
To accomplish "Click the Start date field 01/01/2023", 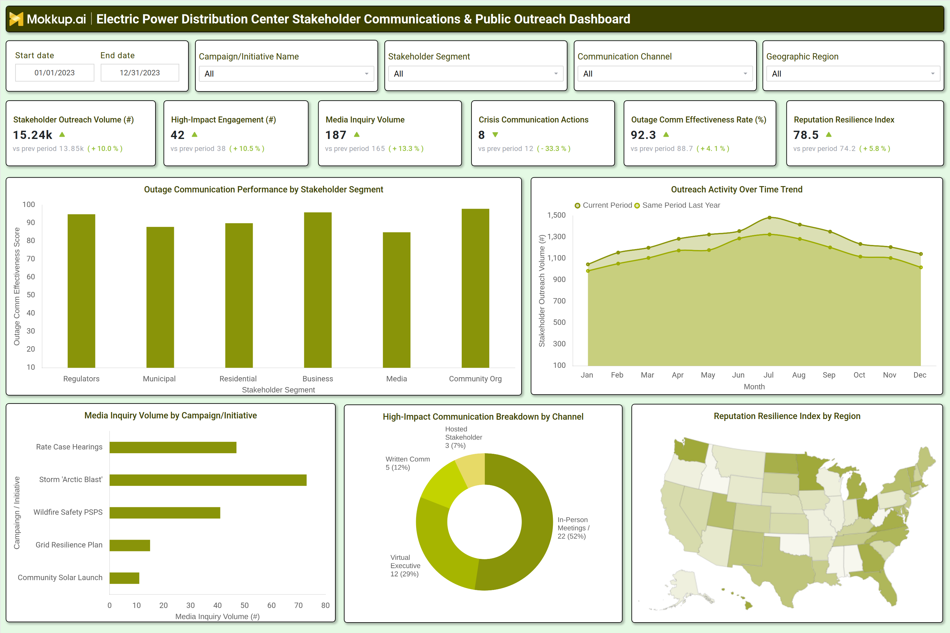I will (54, 73).
